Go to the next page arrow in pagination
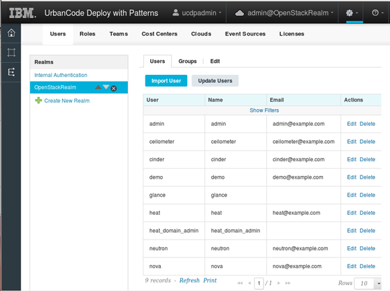The width and height of the screenshot is (390, 291). tap(279, 283)
